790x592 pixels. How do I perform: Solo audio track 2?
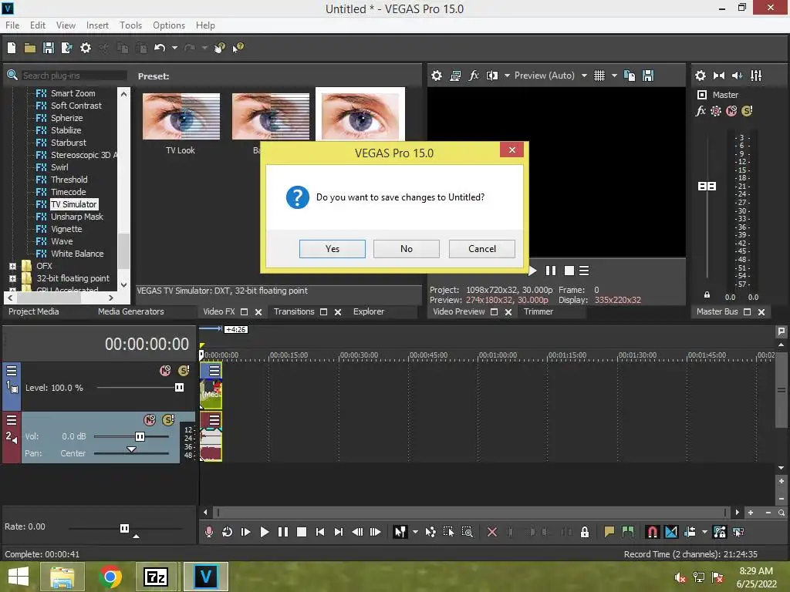tap(168, 420)
